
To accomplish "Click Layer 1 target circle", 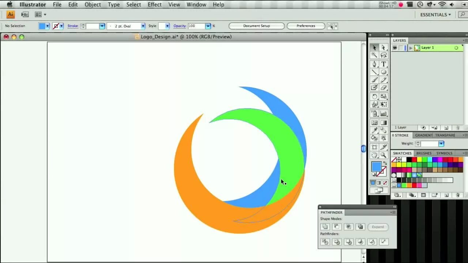I will [456, 48].
